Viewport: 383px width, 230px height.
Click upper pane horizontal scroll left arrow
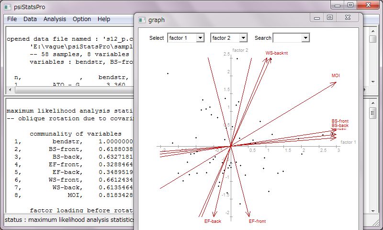(10, 90)
